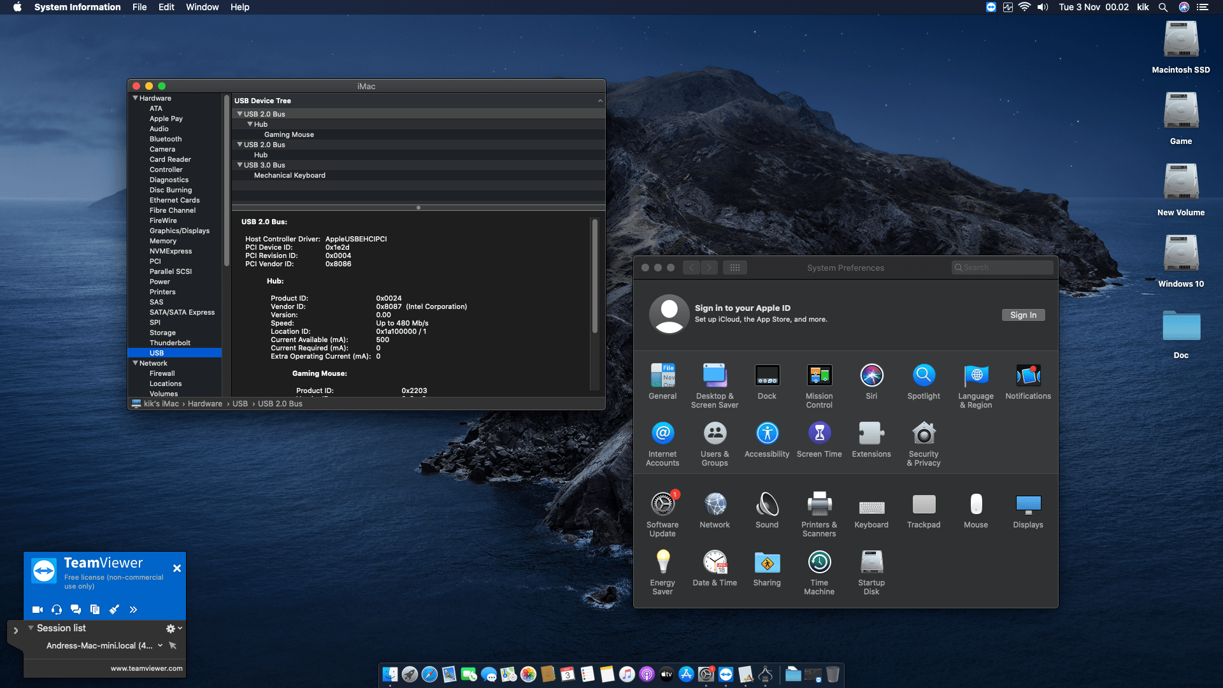Open the Window menu
The image size is (1223, 688).
coord(202,7)
